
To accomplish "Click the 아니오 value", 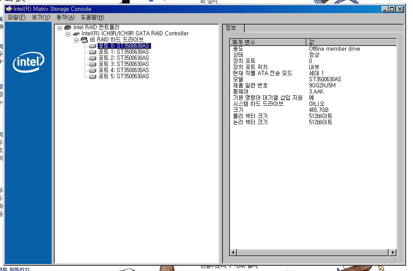I will click(316, 104).
